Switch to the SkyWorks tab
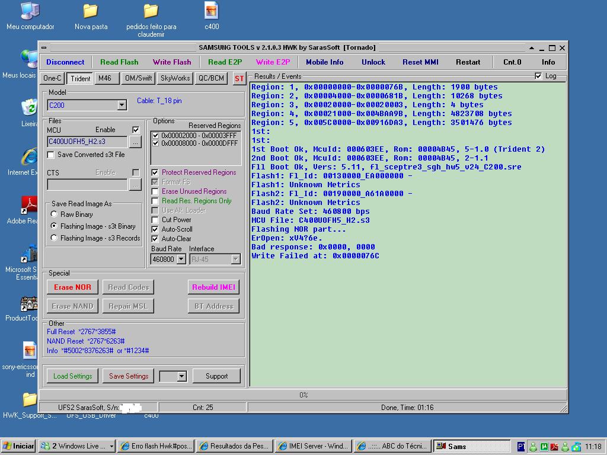The height and width of the screenshot is (455, 607). (x=175, y=78)
